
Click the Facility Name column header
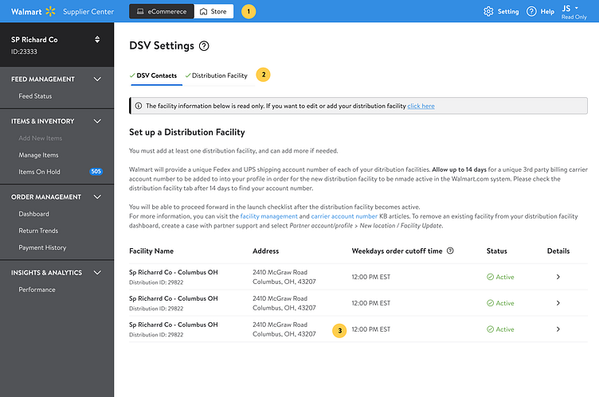point(151,251)
